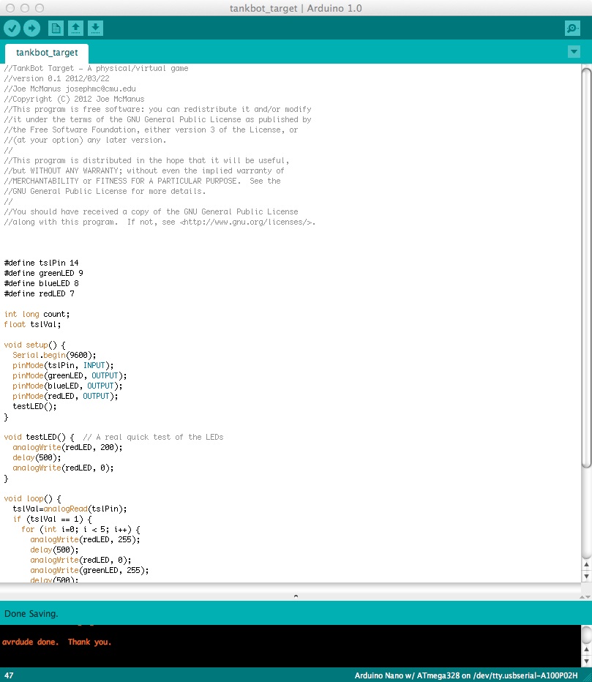Click the line number 47 indicator

point(9,675)
